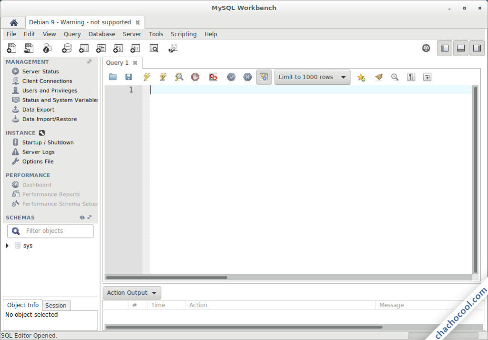Open a new SQL query tab
Image resolution: width=488 pixels, height=340 pixels.
tap(11, 48)
